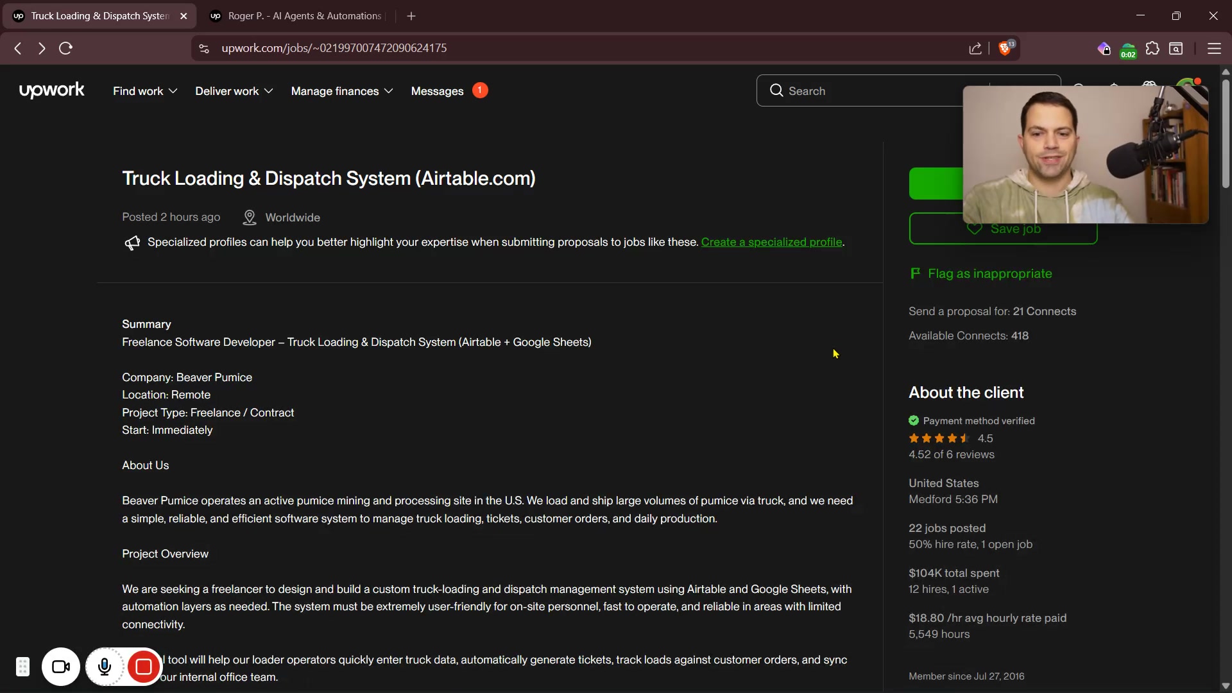Expand the Deliver work dropdown
Image resolution: width=1232 pixels, height=693 pixels.
click(x=234, y=91)
